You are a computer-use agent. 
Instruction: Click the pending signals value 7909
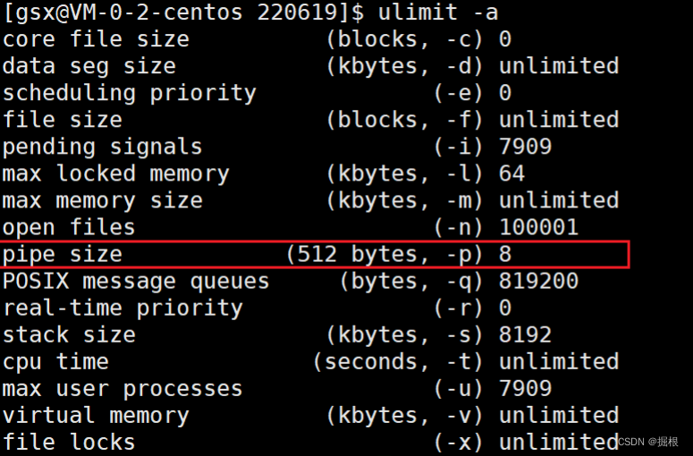coord(525,147)
